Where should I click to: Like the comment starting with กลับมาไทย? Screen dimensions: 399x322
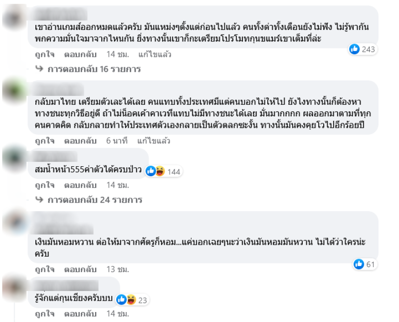tap(44, 141)
